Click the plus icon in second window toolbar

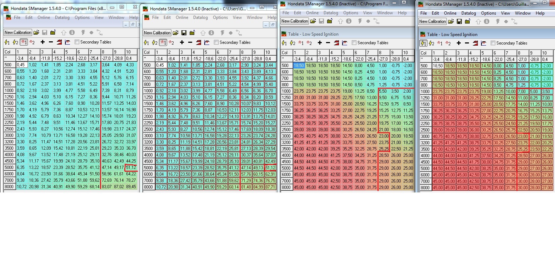[182, 42]
